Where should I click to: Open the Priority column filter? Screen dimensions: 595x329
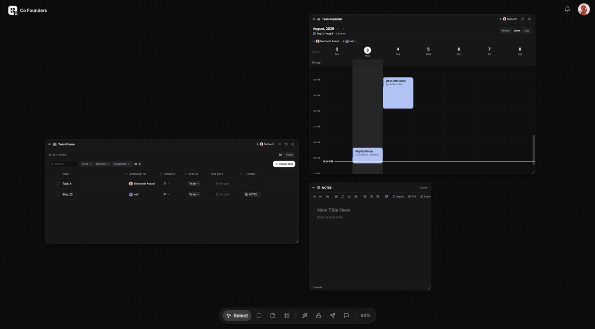161,174
